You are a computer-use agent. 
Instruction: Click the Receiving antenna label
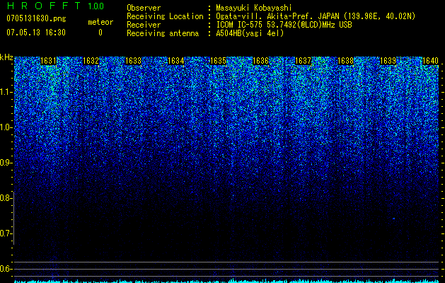[163, 33]
